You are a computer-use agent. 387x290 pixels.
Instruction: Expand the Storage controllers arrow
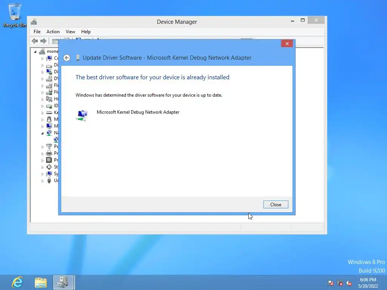pos(42,167)
